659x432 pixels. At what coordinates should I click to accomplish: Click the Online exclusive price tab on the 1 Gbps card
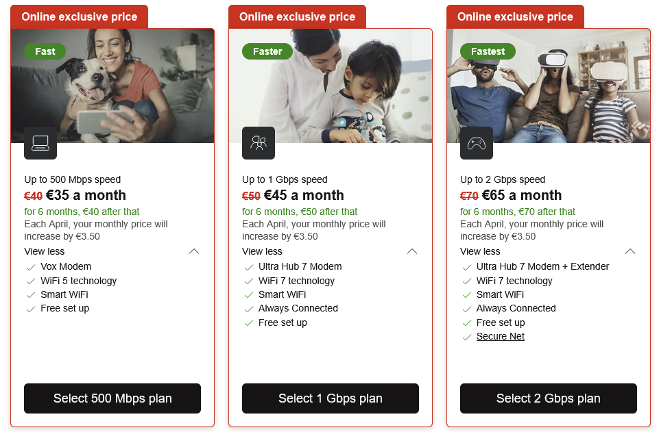tap(297, 17)
